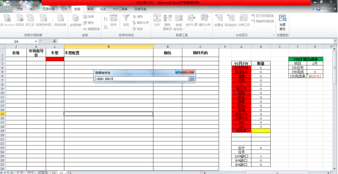338x174 pixels.
Task: Switch to PDF工具集 tab
Action: [121, 9]
